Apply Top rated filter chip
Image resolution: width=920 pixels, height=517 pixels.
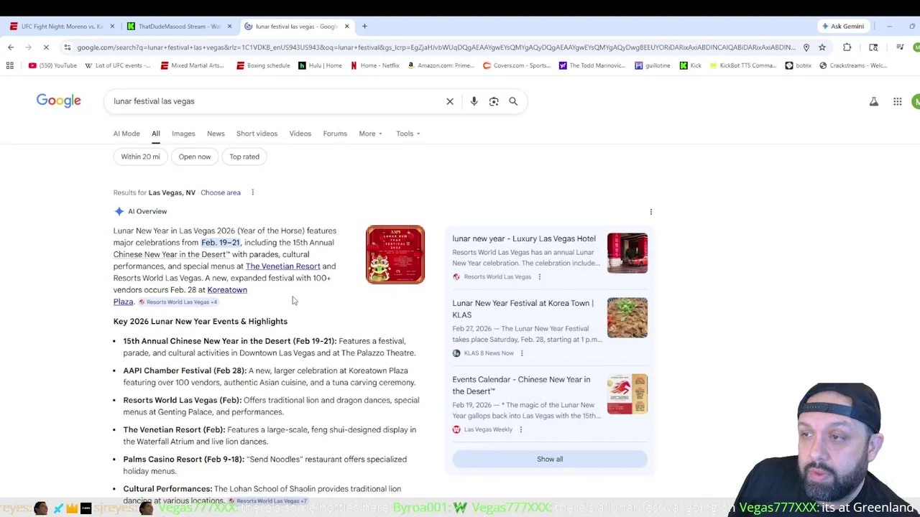(244, 157)
